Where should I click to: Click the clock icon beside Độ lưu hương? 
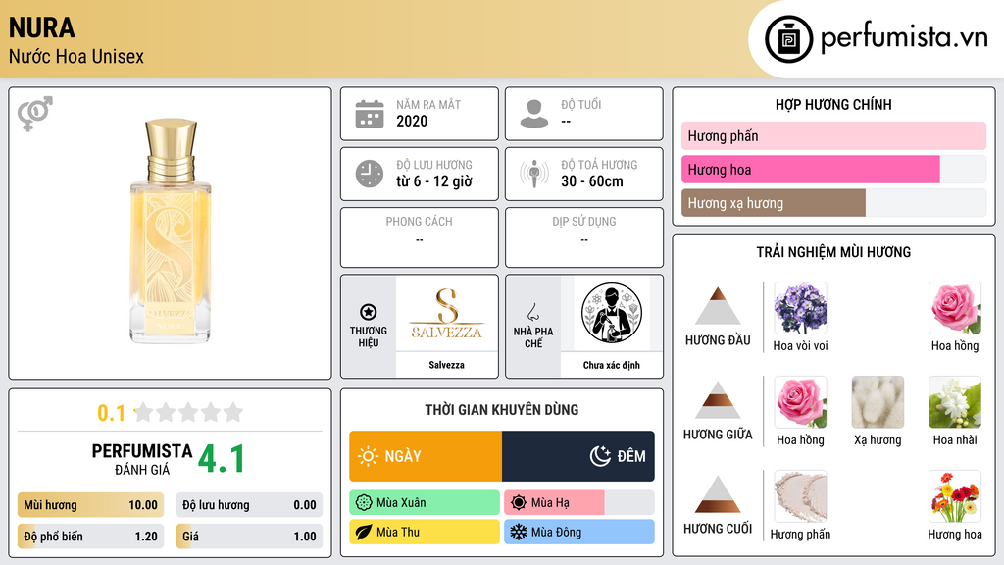pos(370,174)
